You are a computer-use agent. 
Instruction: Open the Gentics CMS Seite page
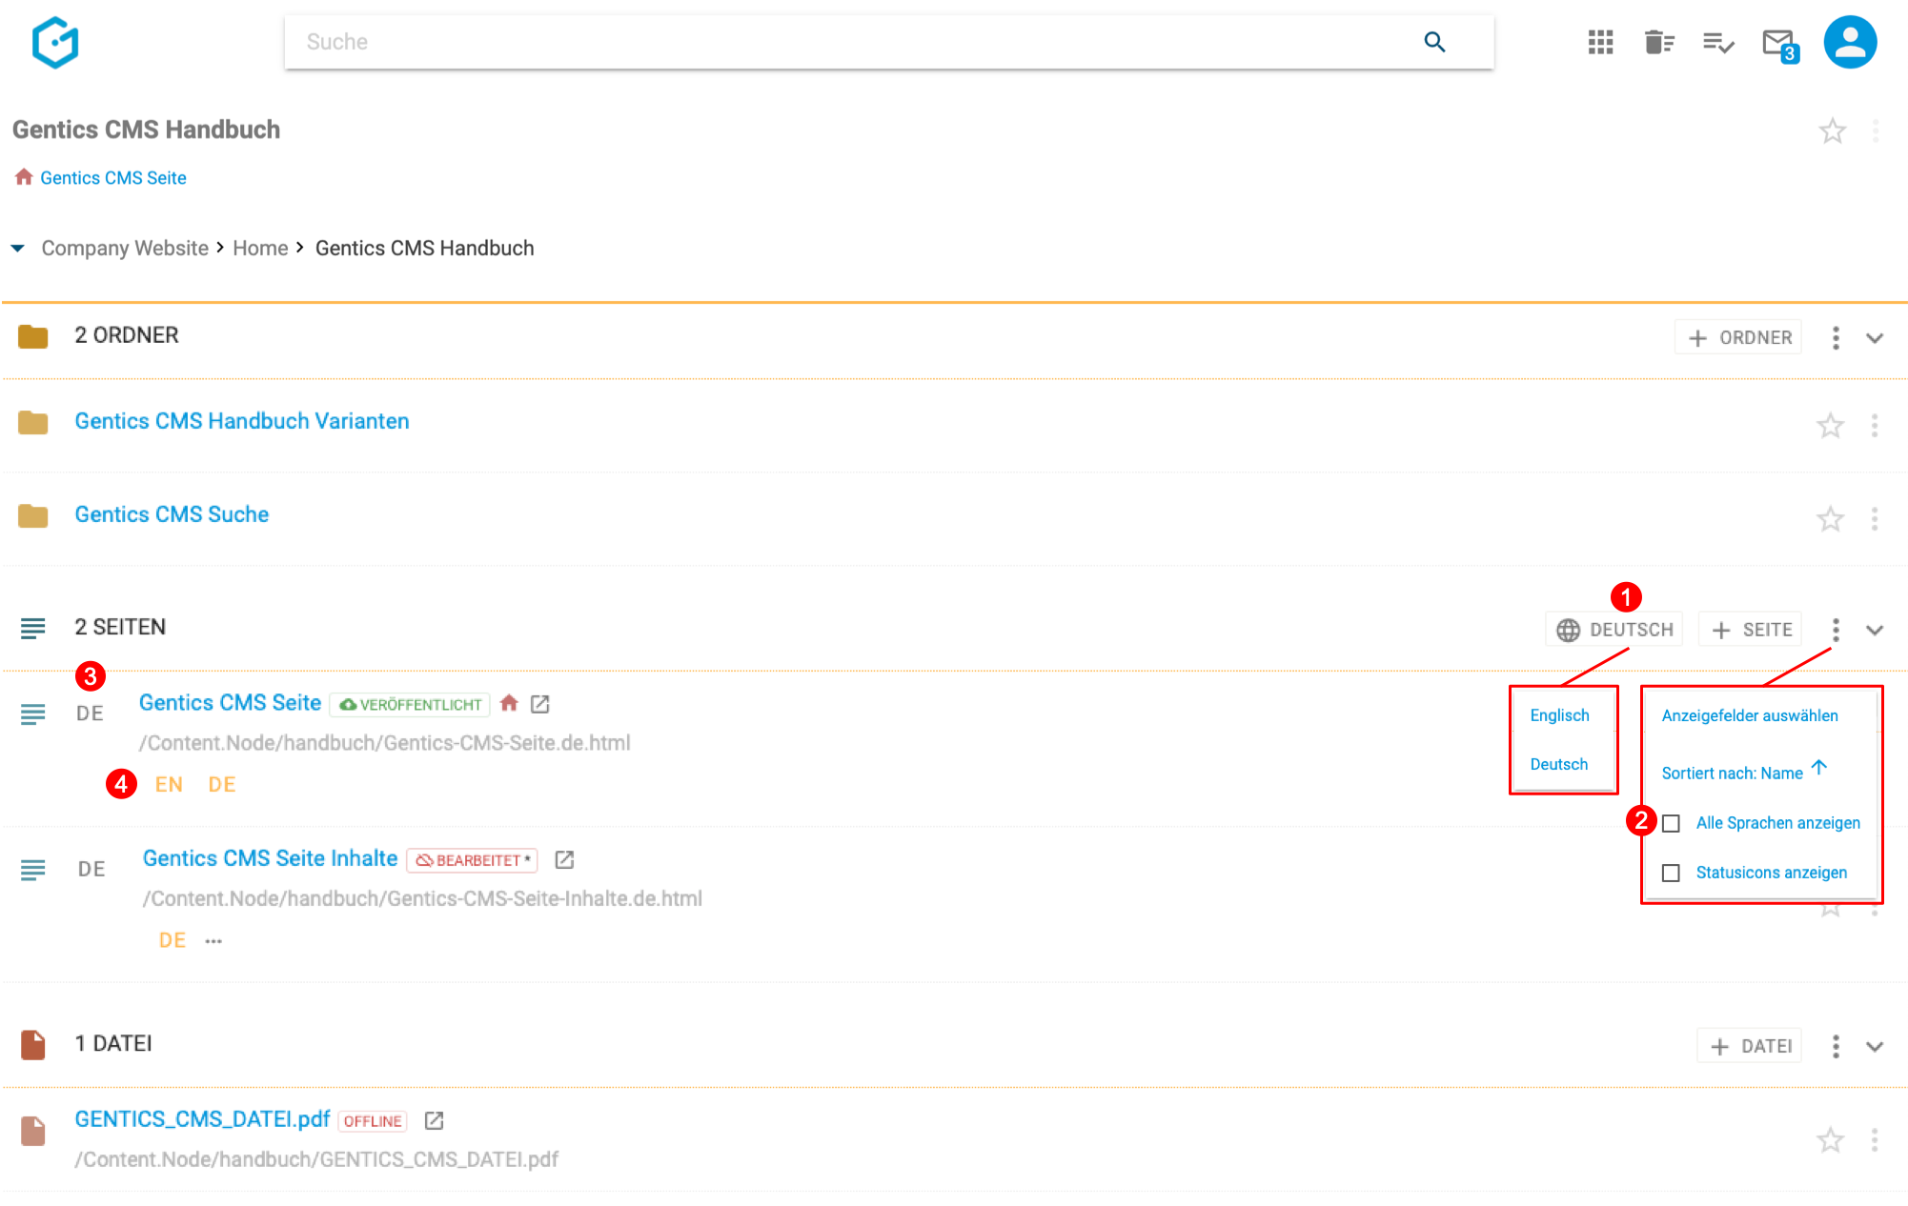pos(230,702)
